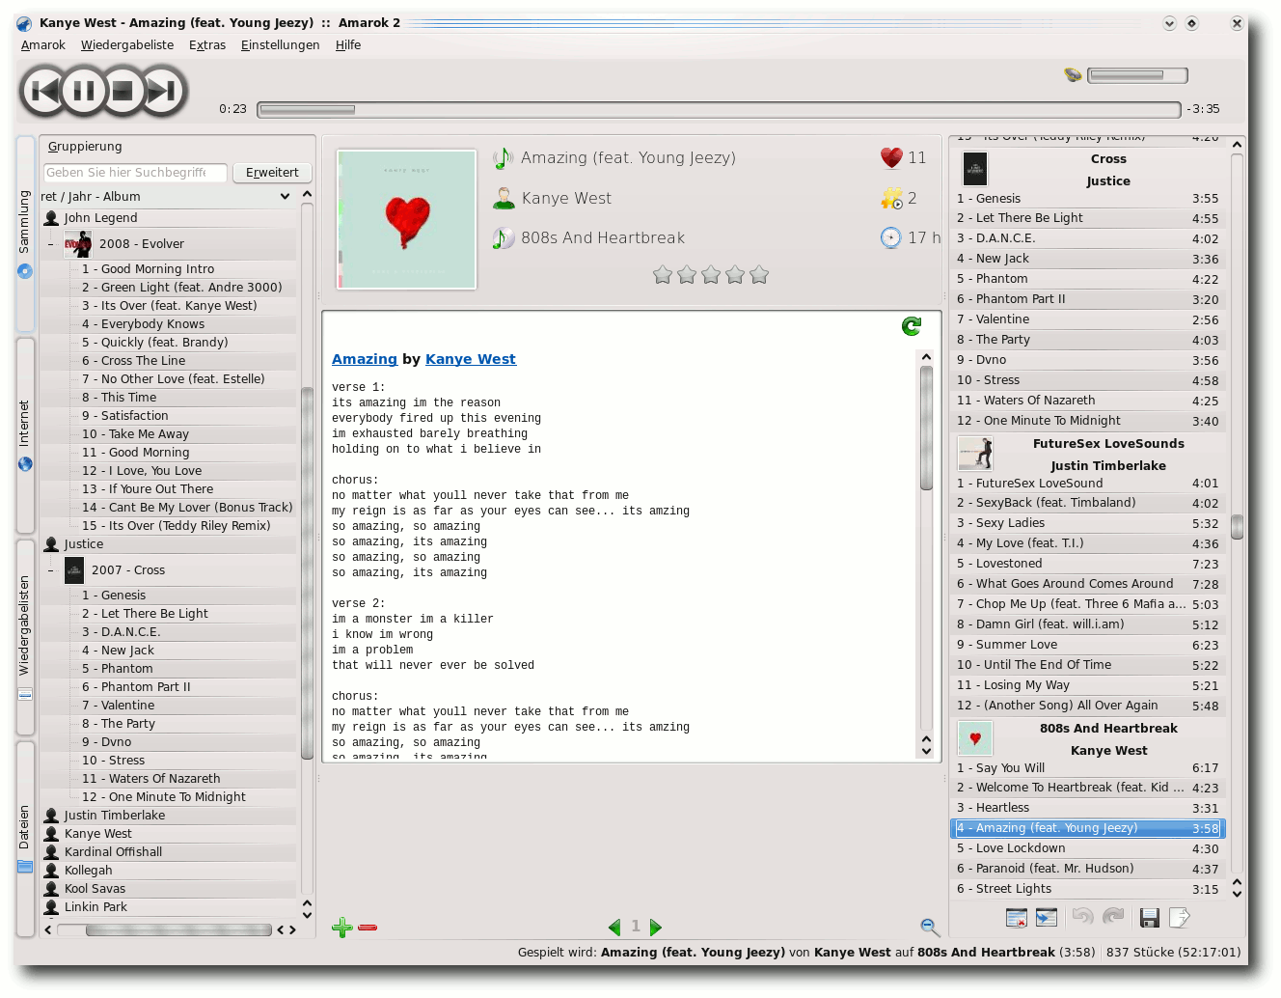The image size is (1281, 998).
Task: Go to the previous context view with the green left arrow
Action: coord(614,928)
